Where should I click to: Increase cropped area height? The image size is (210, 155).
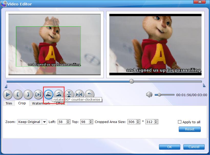(x=156, y=121)
